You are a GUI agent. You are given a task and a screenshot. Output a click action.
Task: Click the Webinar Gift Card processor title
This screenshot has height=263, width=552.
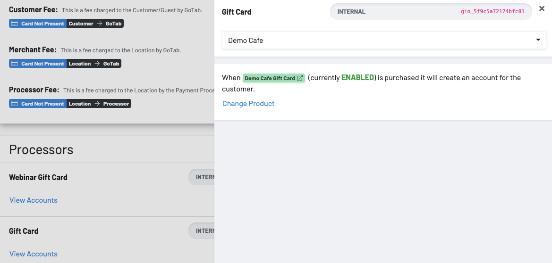tap(38, 177)
